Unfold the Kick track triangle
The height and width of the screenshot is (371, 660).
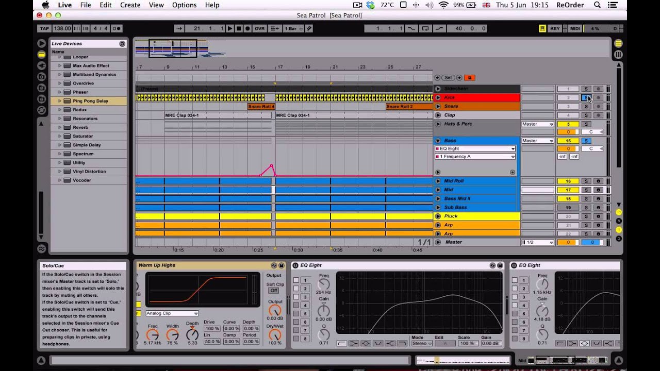438,97
